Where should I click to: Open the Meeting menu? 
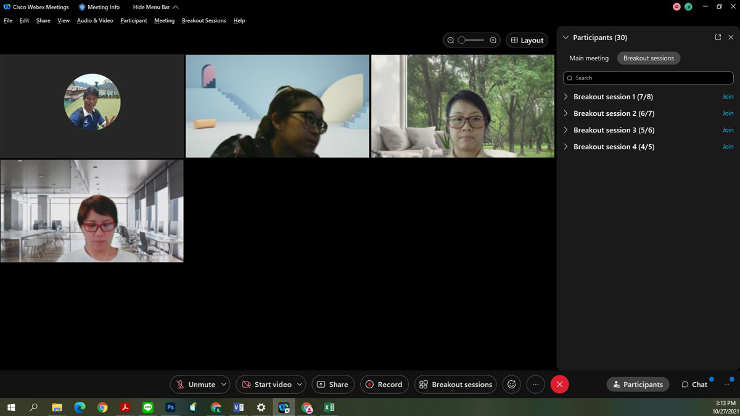[164, 20]
